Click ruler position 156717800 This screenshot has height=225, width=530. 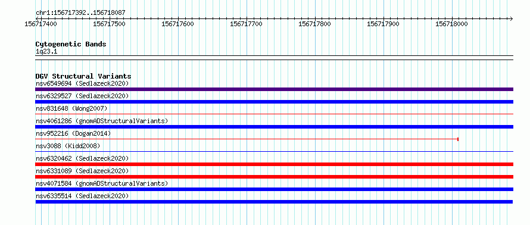click(x=314, y=24)
